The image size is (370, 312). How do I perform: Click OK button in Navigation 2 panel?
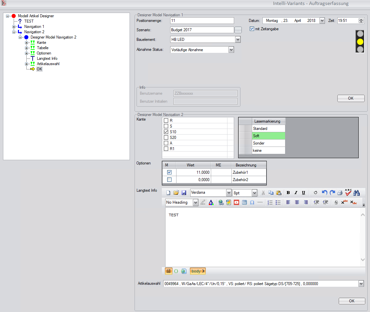tap(352, 301)
